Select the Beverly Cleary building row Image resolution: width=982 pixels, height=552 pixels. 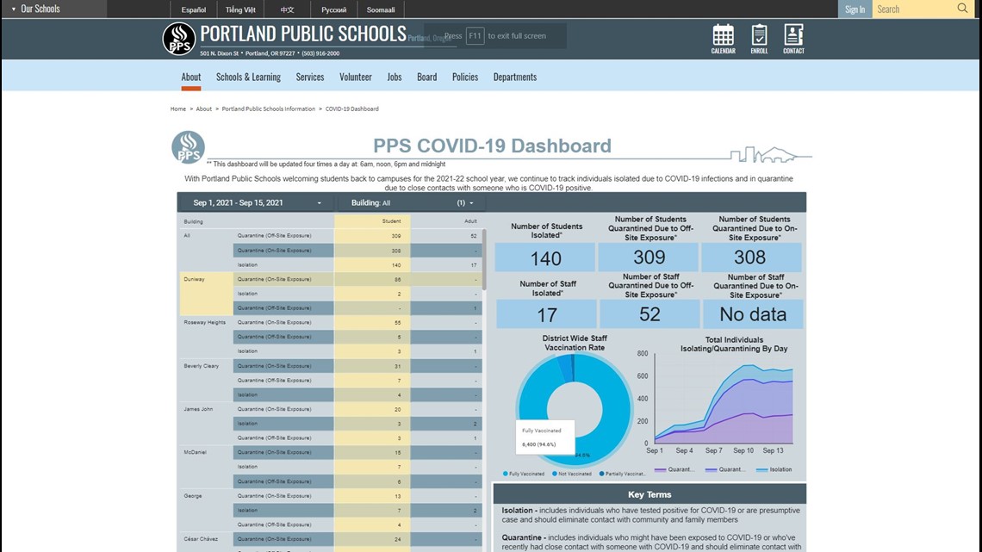coord(201,365)
